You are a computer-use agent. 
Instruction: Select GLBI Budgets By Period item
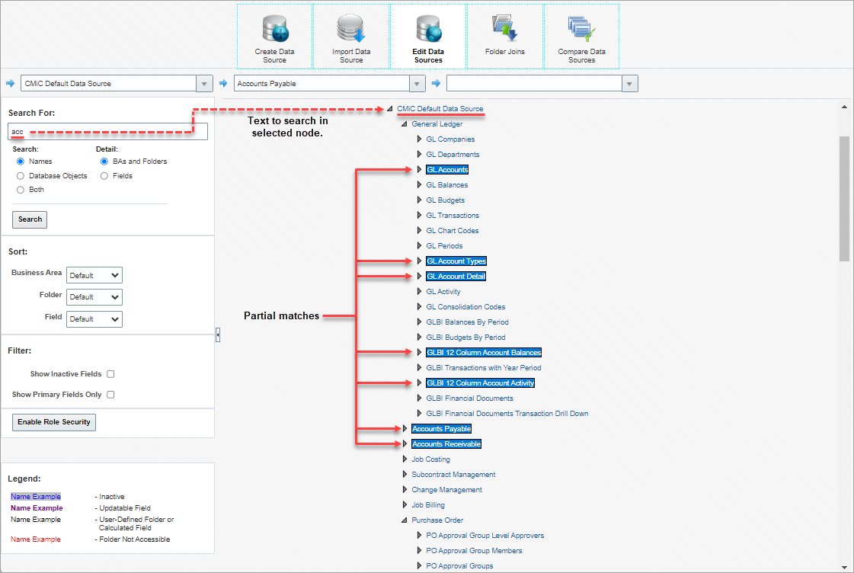coord(465,338)
